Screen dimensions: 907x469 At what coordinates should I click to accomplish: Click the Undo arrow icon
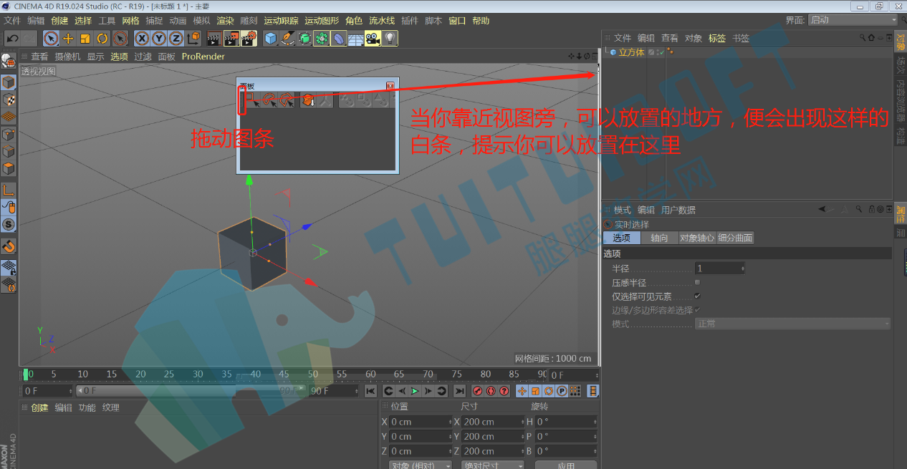pyautogui.click(x=13, y=39)
